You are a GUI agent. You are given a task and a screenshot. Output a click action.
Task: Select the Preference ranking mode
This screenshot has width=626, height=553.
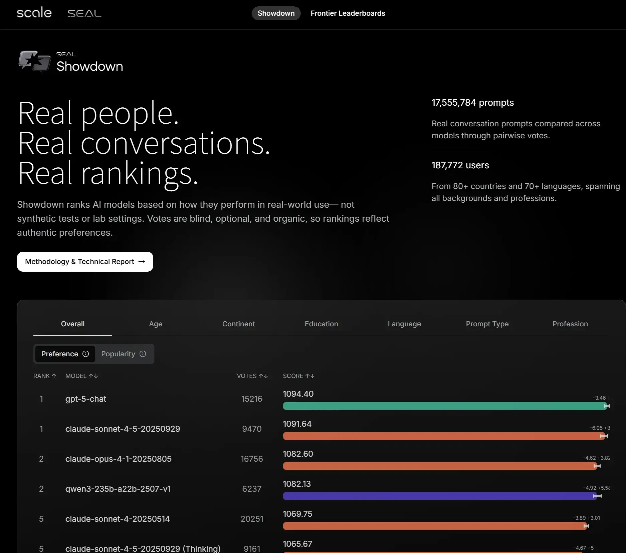pos(60,354)
